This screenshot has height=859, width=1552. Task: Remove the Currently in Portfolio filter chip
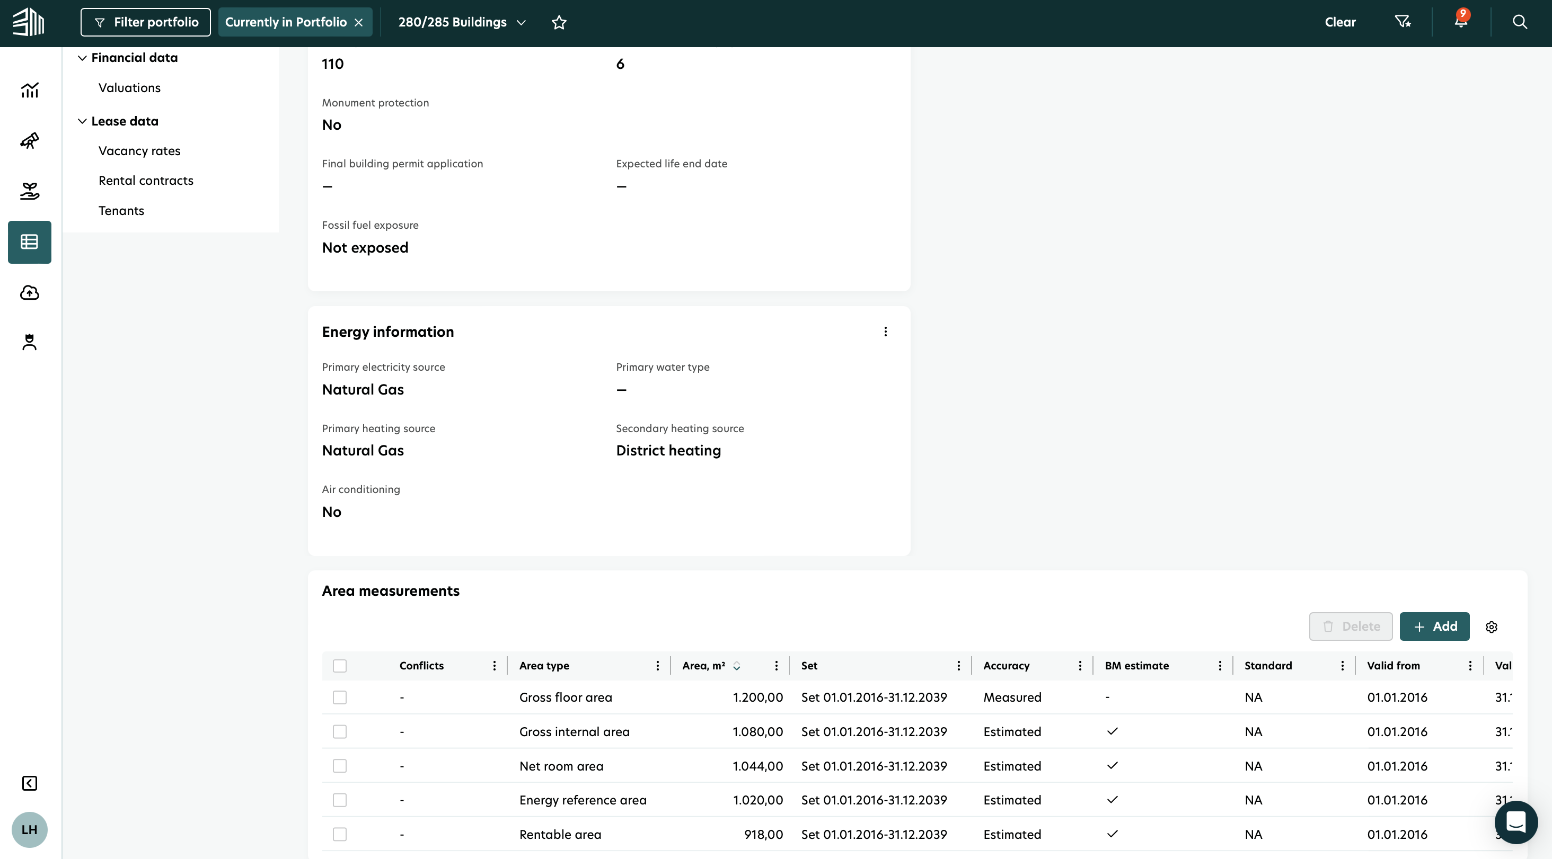pos(358,22)
